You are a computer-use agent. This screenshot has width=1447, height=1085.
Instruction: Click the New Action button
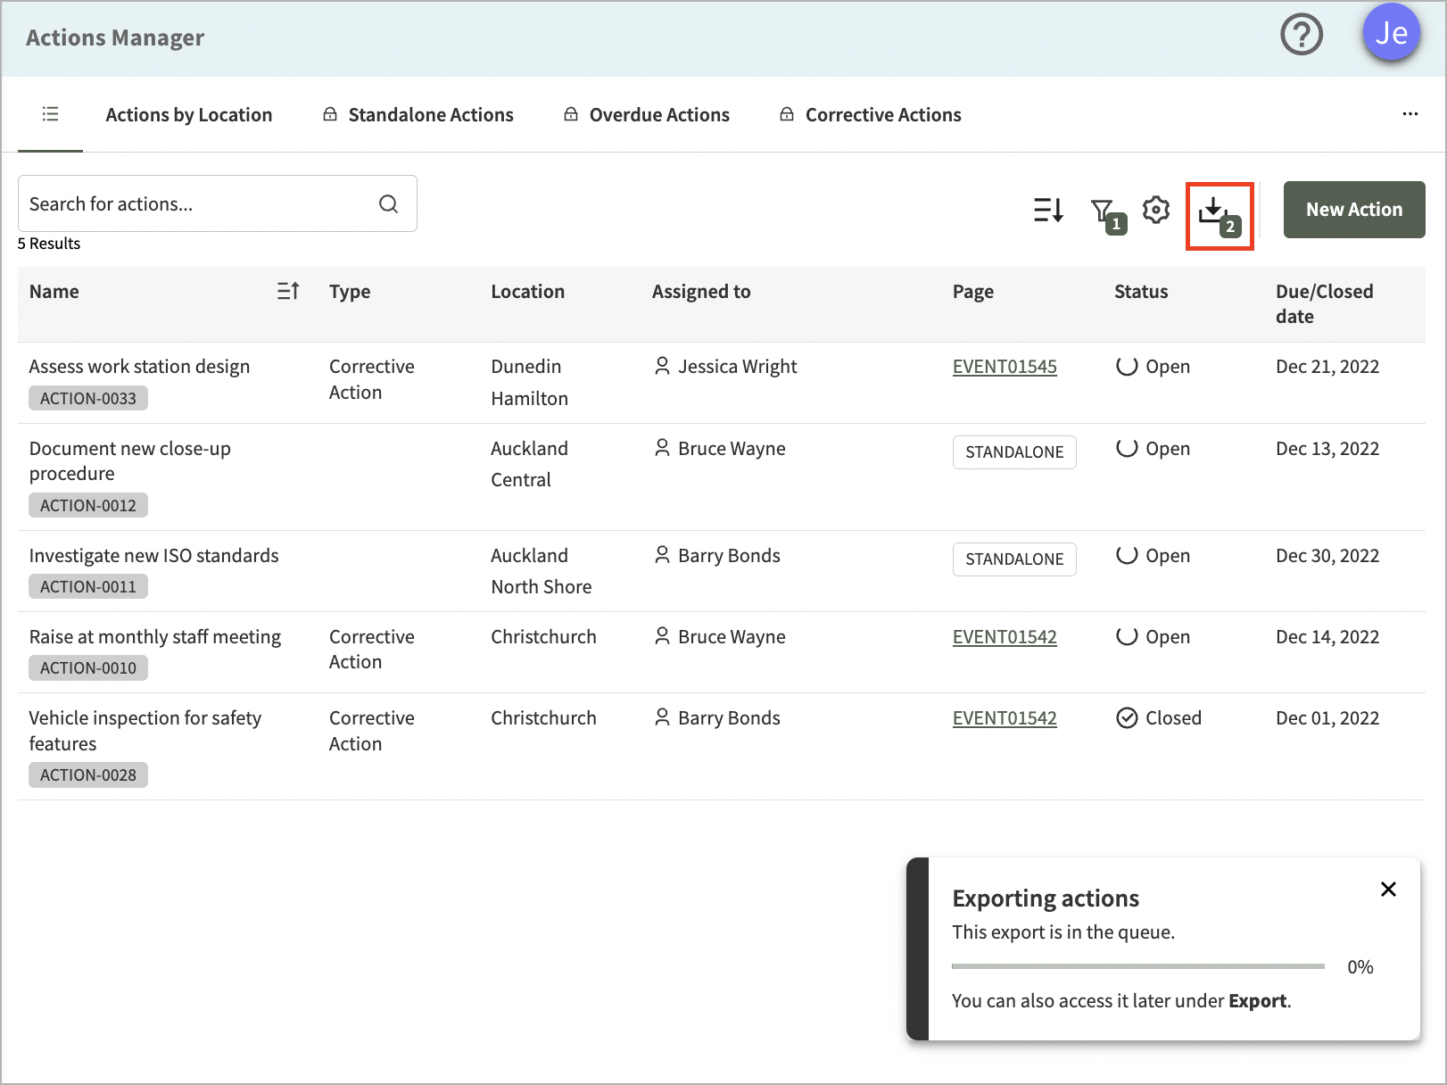click(x=1354, y=210)
